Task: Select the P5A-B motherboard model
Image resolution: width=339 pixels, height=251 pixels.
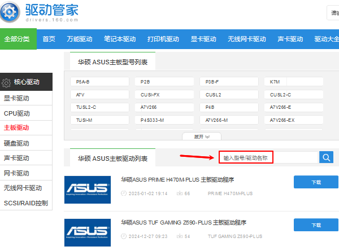Action: pyautogui.click(x=99, y=82)
